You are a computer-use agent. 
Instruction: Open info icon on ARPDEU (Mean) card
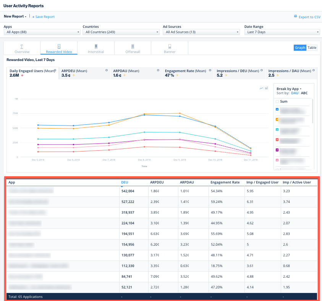coord(106,70)
